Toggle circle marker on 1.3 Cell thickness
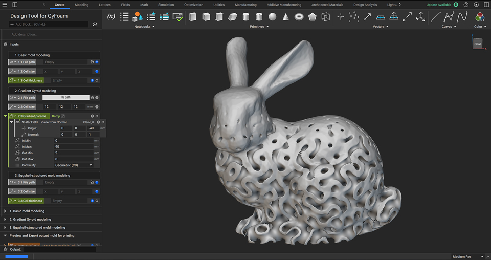491x260 pixels. click(97, 80)
